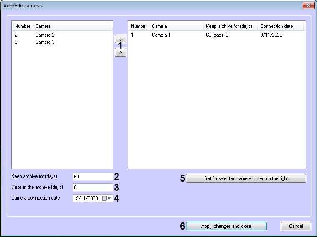Click the Gaps in the archive input

pos(93,188)
